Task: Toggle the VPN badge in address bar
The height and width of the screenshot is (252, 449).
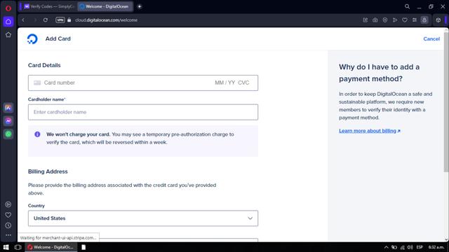Action: [60, 20]
